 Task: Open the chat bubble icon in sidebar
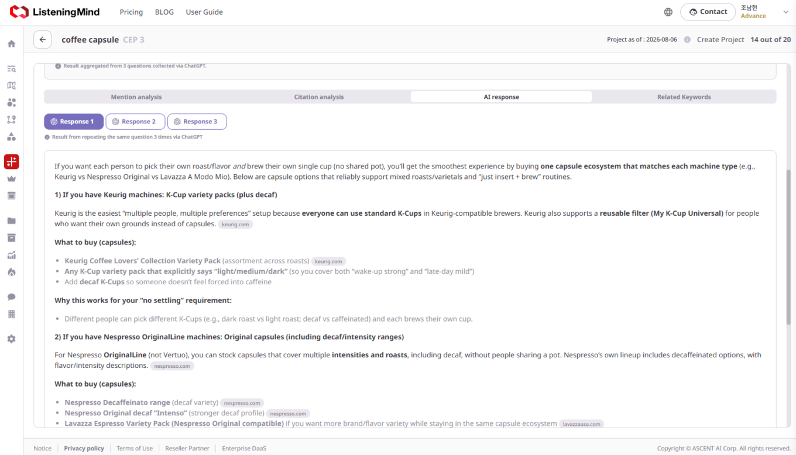11,297
